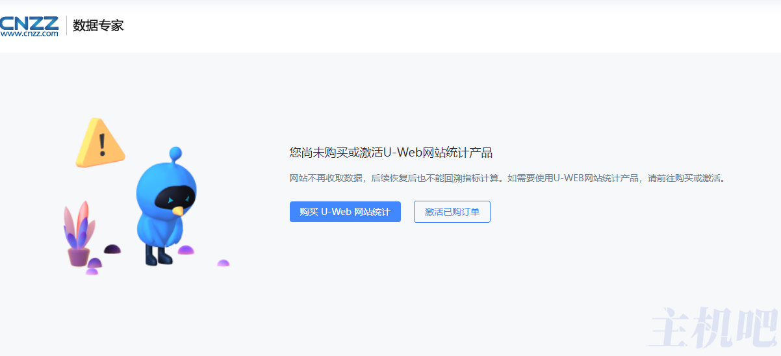Click the yellow warning triangle icon
This screenshot has width=781, height=356.
(99, 143)
